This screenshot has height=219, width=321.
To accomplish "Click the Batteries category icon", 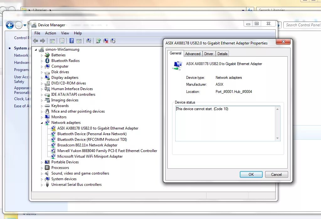I will tap(47, 55).
